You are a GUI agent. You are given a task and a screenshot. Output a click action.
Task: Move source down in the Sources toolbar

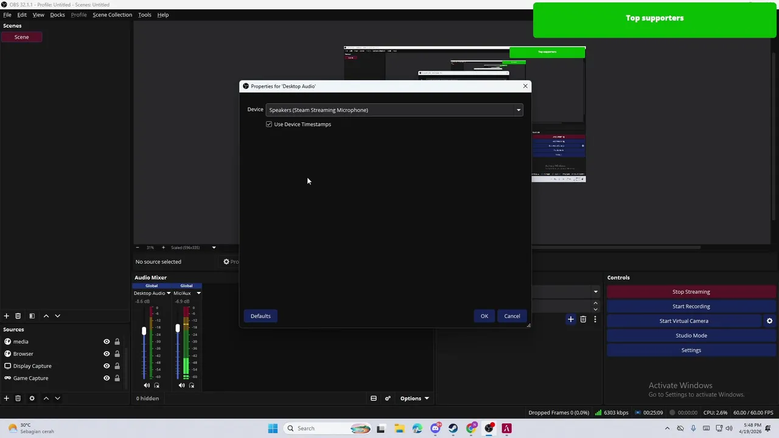(x=57, y=398)
